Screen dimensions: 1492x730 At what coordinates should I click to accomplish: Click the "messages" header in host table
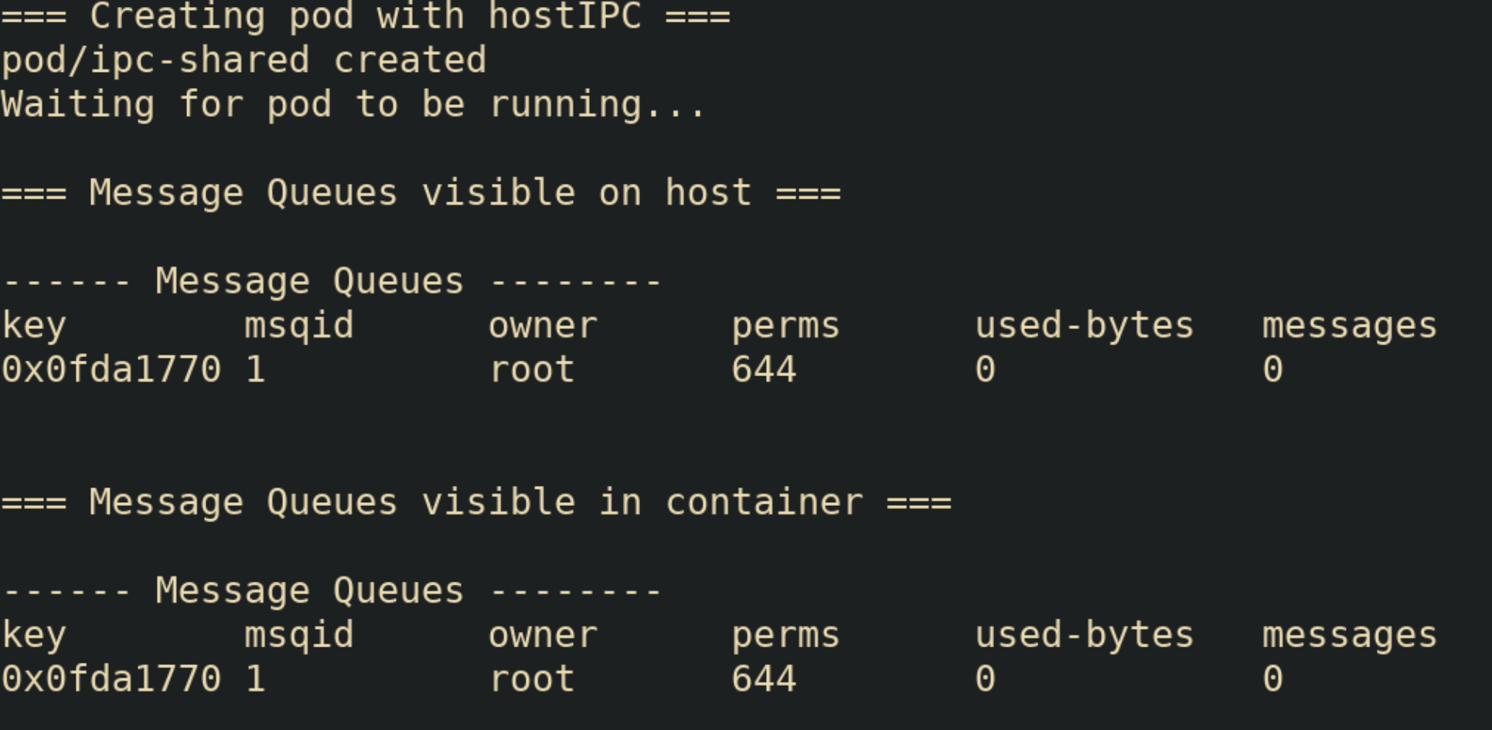coord(1349,325)
